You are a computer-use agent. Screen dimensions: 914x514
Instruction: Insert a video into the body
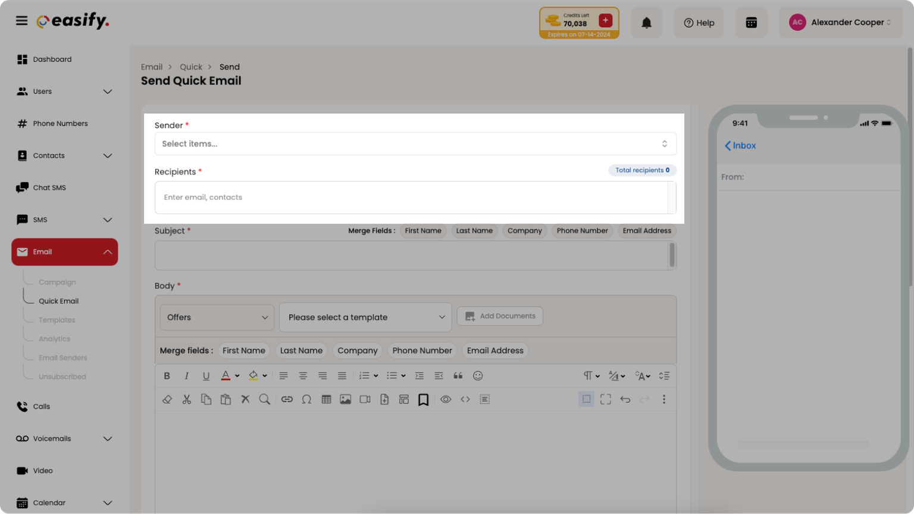click(365, 400)
